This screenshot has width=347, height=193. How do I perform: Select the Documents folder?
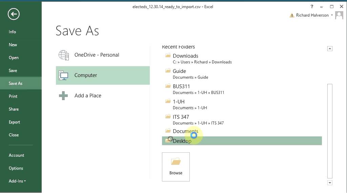pos(242,131)
